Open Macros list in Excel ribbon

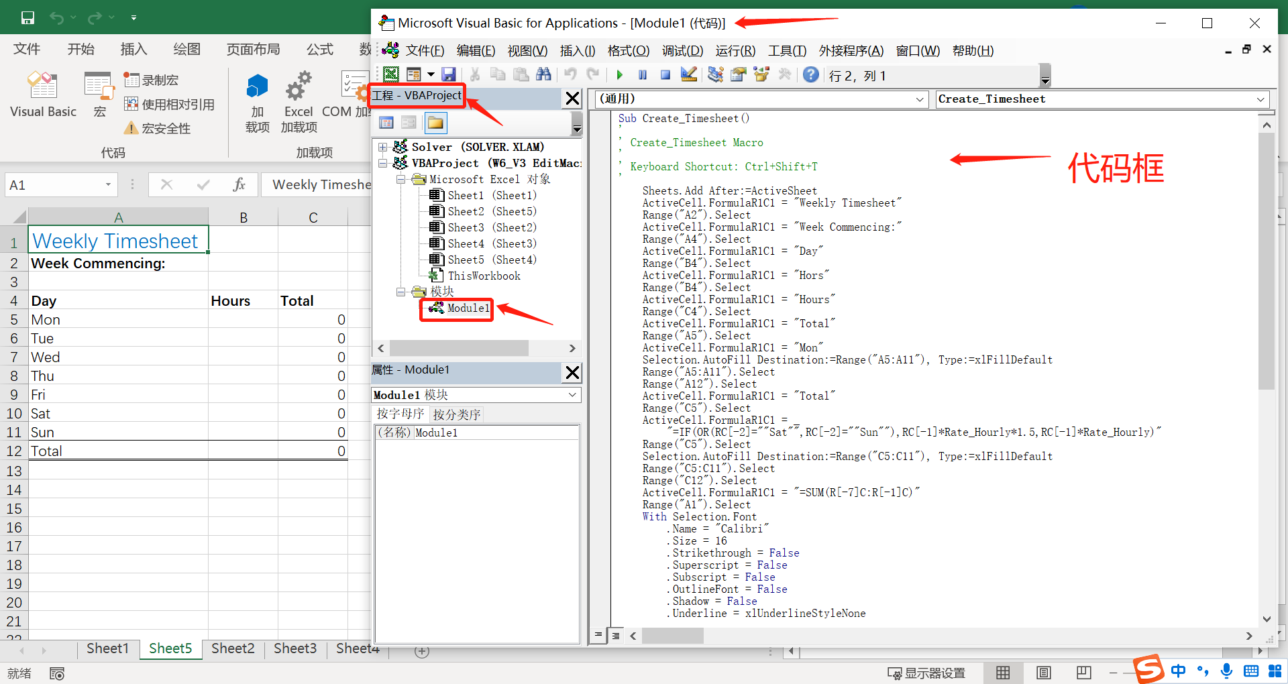point(99,95)
